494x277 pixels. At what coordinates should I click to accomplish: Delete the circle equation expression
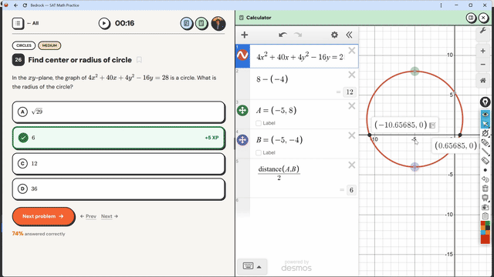pyautogui.click(x=352, y=51)
